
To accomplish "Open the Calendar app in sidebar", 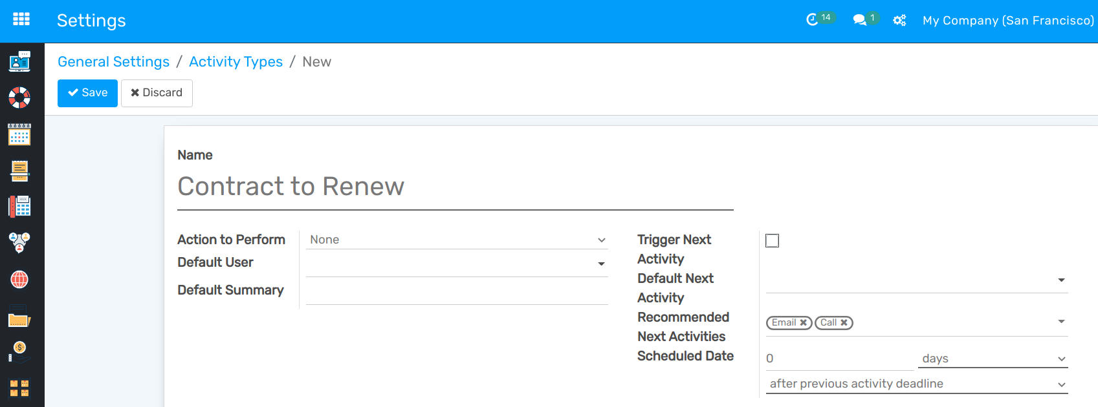I will click(19, 134).
